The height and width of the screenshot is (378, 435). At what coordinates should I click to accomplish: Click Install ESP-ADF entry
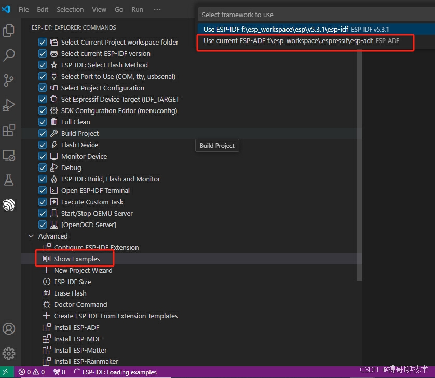pyautogui.click(x=77, y=327)
